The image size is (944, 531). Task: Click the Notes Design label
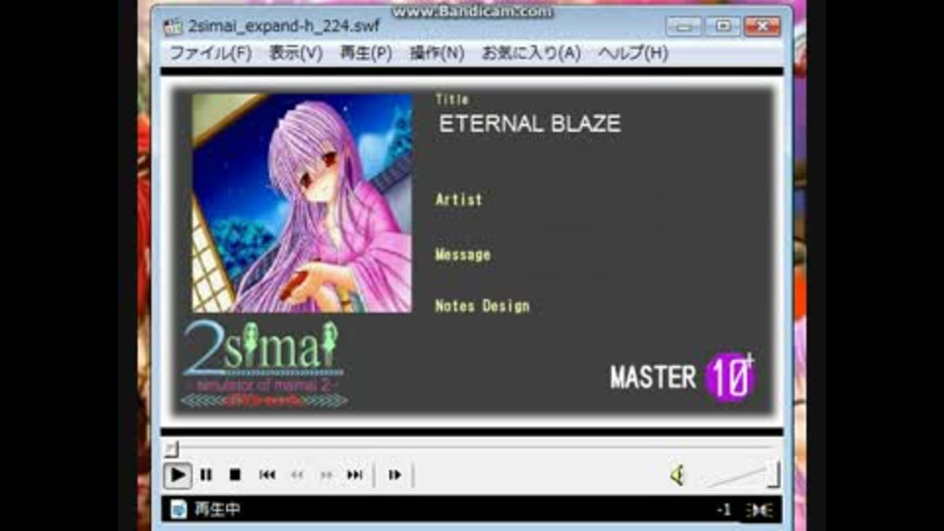point(482,306)
